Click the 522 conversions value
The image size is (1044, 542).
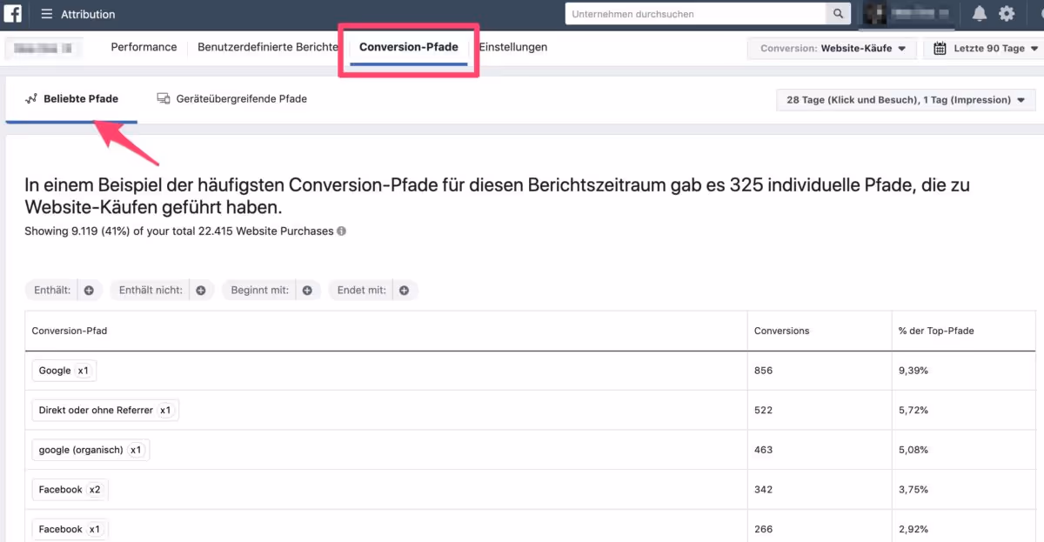click(763, 411)
